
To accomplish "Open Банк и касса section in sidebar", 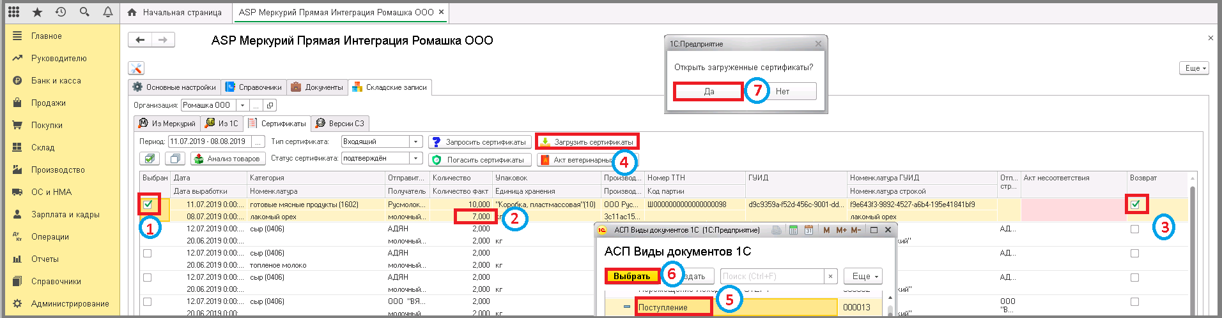I will click(x=56, y=81).
